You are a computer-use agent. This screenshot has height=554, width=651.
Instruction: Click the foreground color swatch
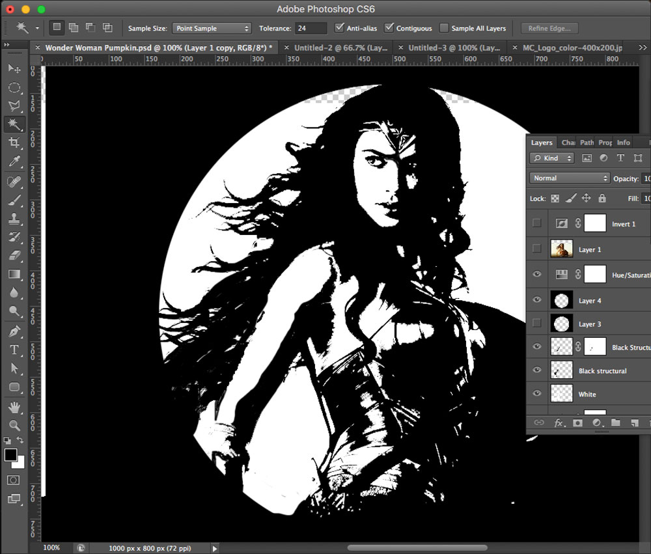(10, 454)
